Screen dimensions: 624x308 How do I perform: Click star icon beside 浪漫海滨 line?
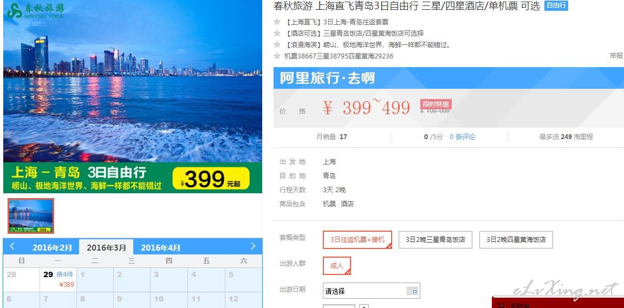tap(277, 44)
